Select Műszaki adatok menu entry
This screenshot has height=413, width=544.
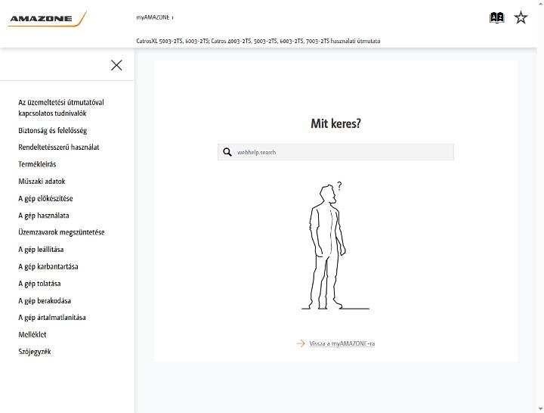coord(42,182)
